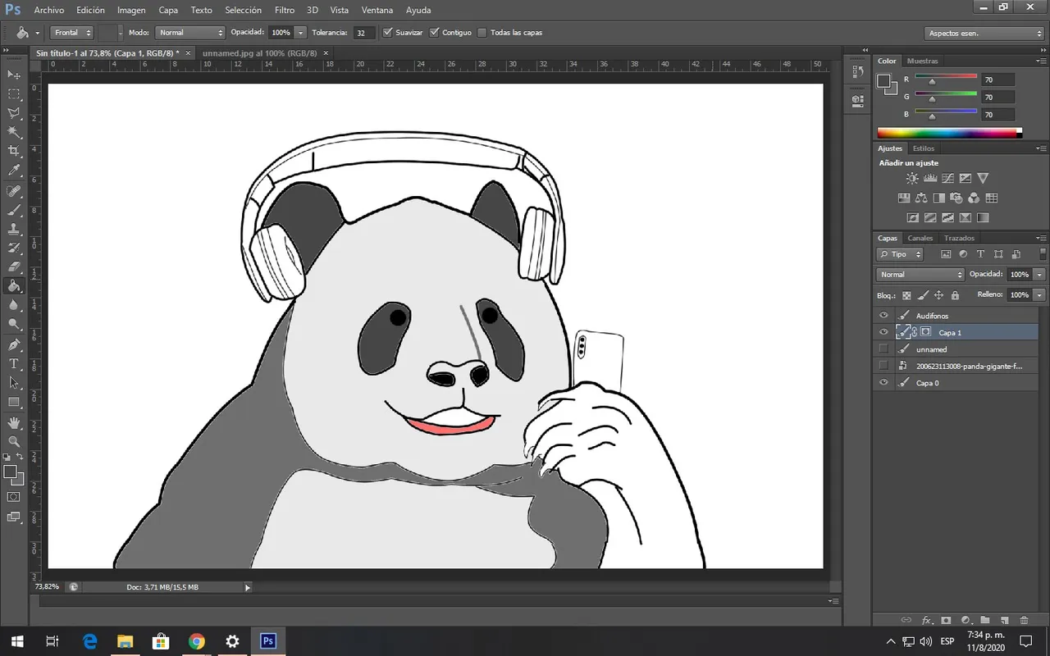Open the Aspectos esen. workspace dropdown
This screenshot has height=656, width=1050.
tap(984, 34)
